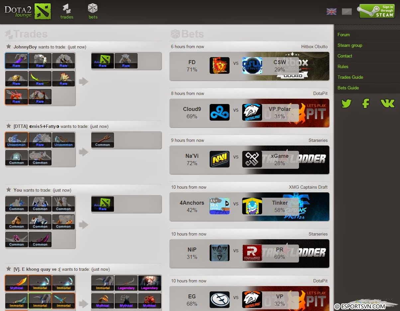Open the Contact page
The width and height of the screenshot is (400, 311).
tap(345, 56)
